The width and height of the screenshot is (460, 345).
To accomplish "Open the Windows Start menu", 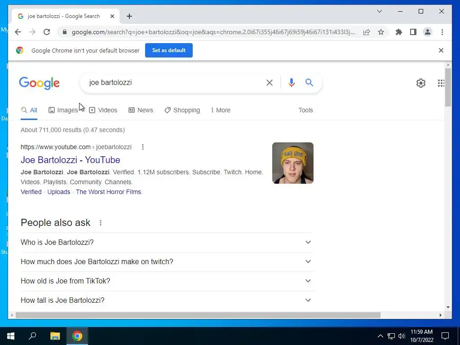I will click(x=11, y=336).
